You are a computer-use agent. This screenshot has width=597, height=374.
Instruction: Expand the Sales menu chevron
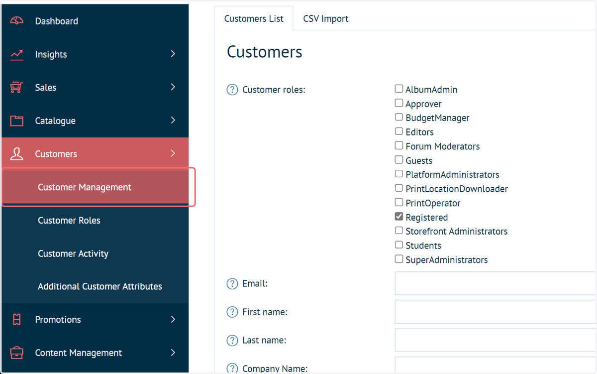173,87
